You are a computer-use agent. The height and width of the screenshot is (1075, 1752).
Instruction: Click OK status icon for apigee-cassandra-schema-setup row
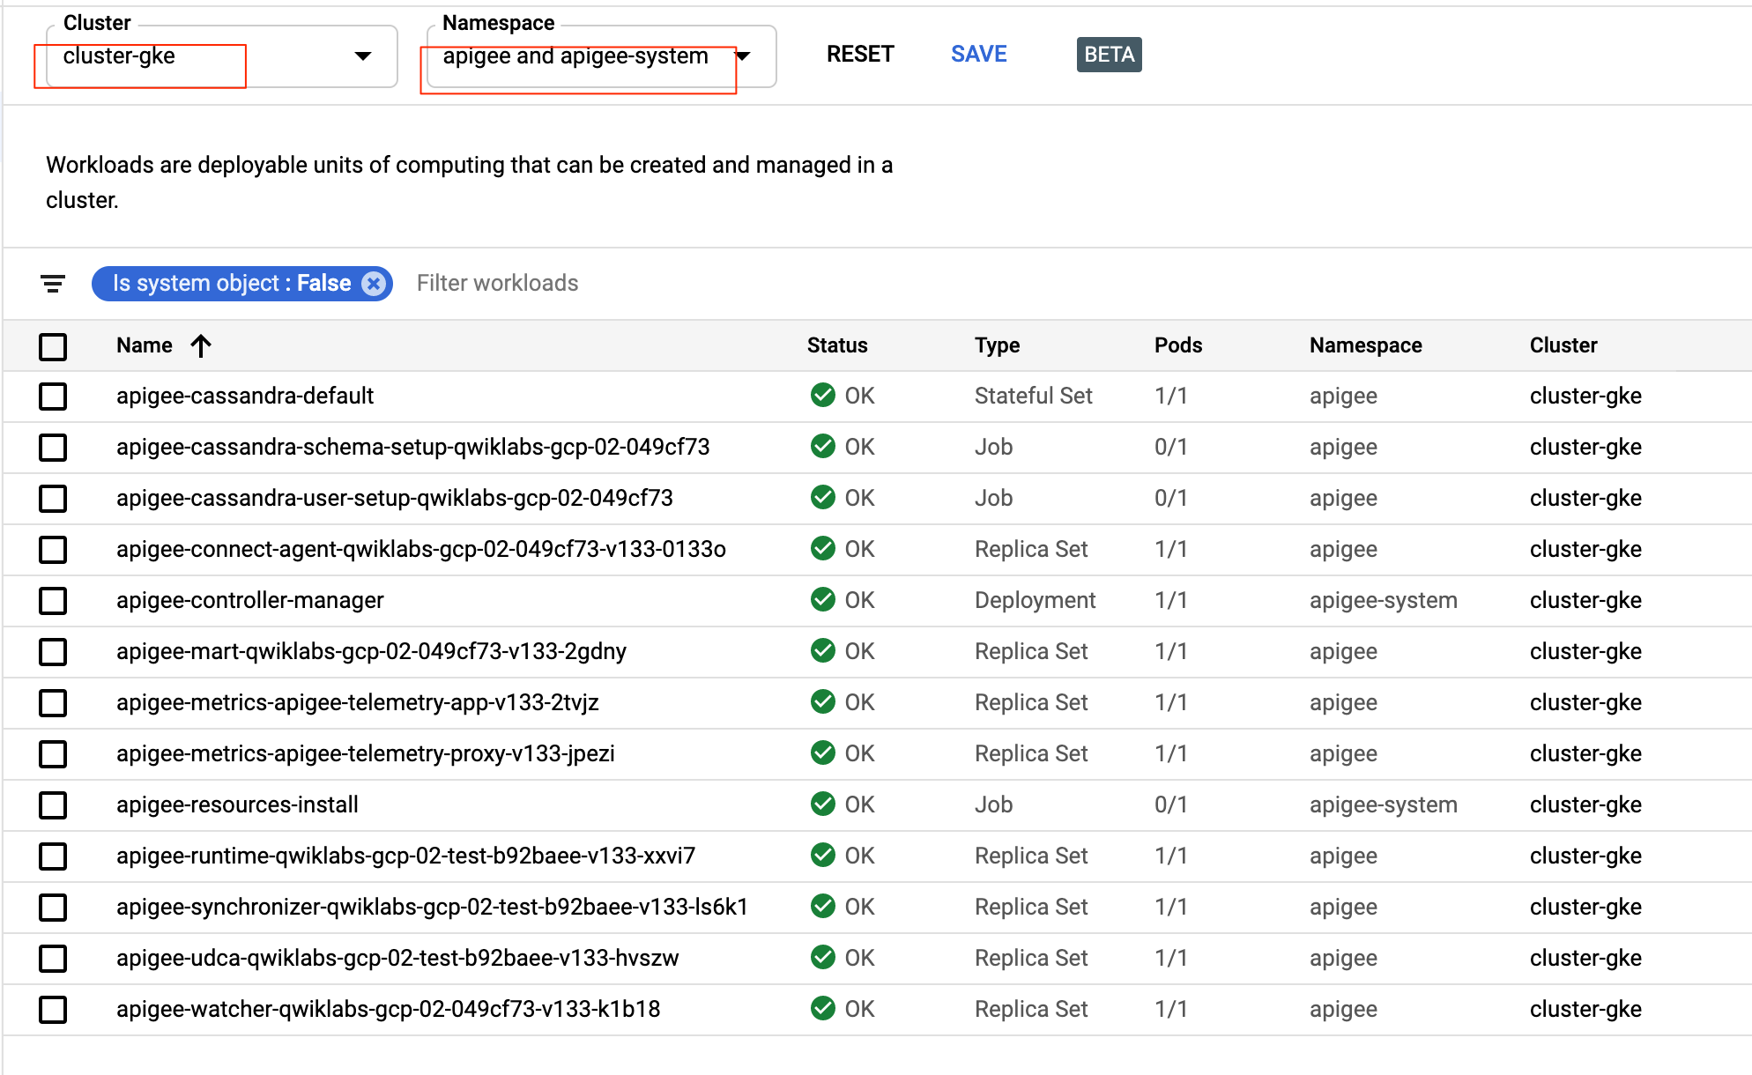823,447
